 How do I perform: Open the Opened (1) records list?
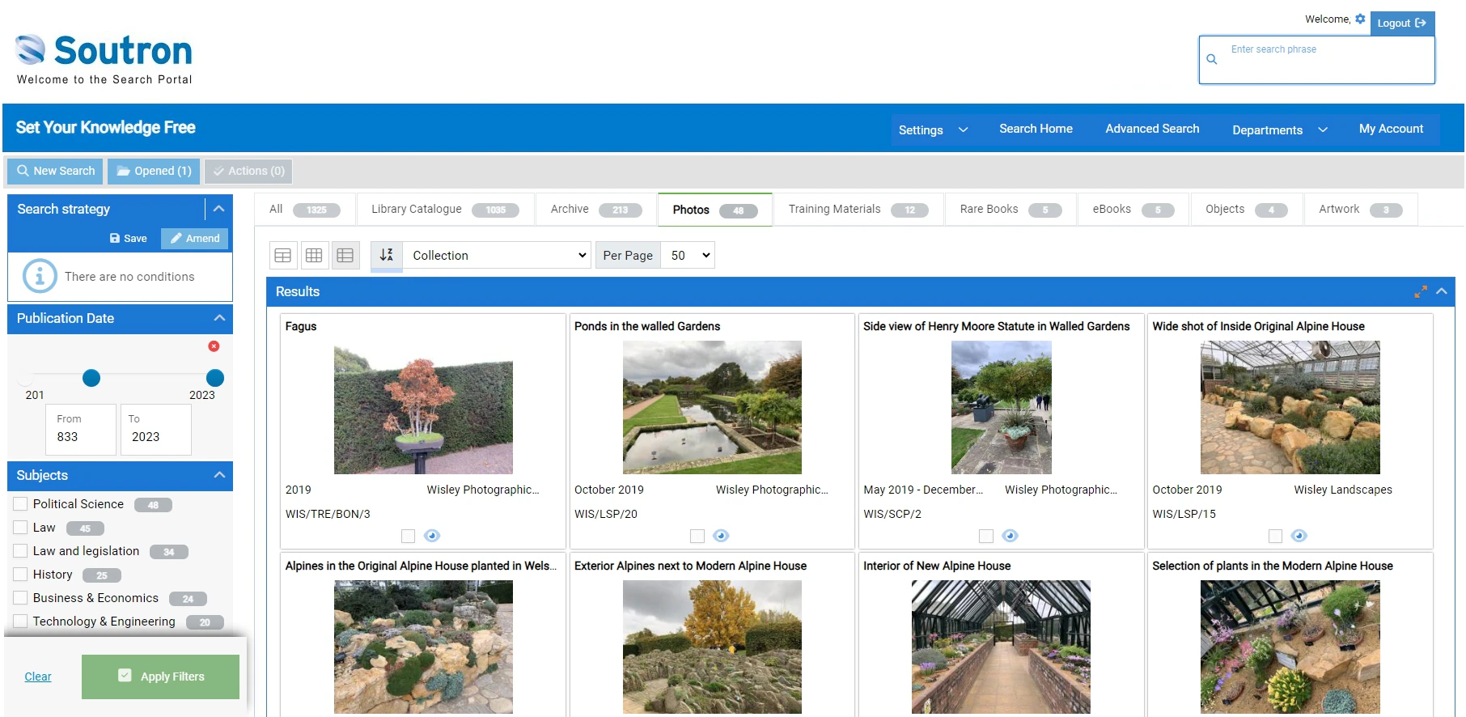point(154,171)
